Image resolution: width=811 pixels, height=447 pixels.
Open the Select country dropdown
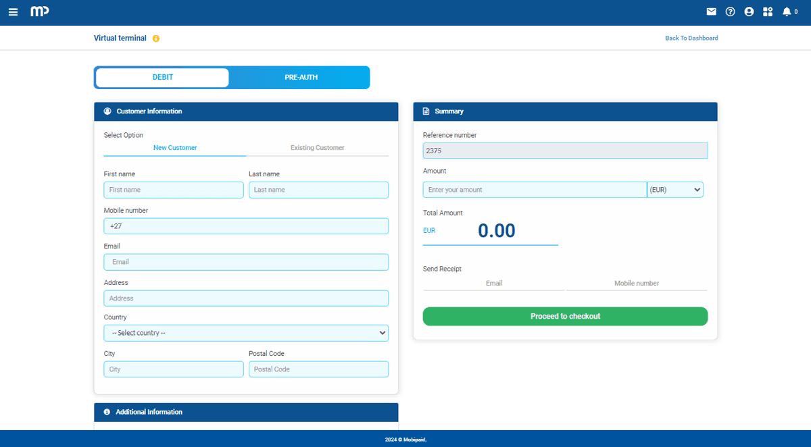click(x=246, y=333)
